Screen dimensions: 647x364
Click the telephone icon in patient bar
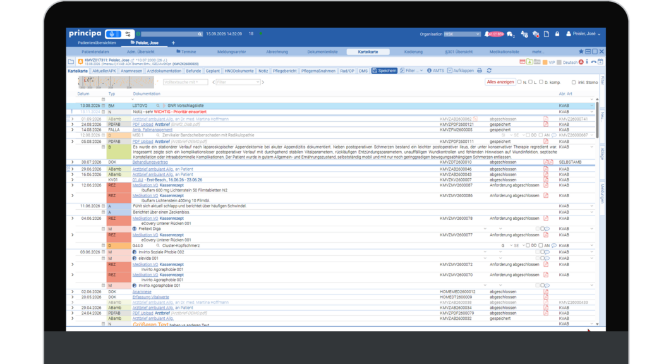[x=593, y=62]
